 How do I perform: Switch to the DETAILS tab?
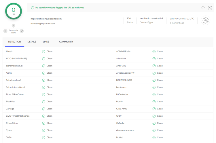point(32,42)
